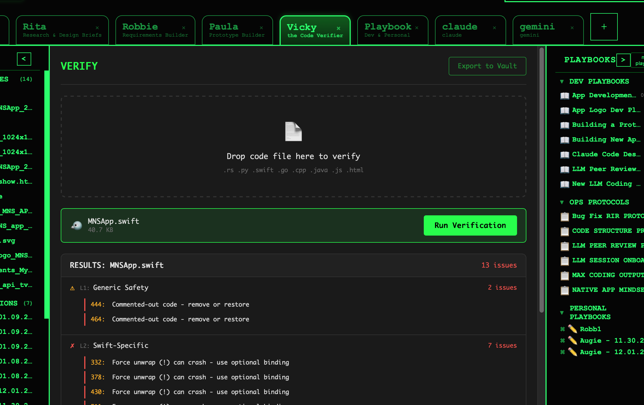Click the document icon in the drop zone
Screen dimensions: 644x405
[x=293, y=131]
